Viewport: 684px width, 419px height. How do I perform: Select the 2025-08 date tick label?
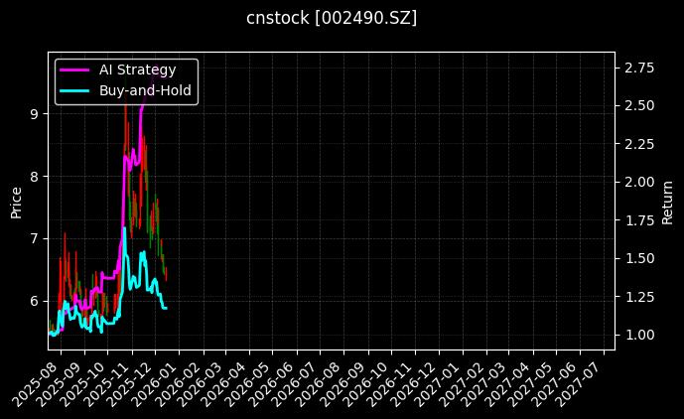pos(44,382)
